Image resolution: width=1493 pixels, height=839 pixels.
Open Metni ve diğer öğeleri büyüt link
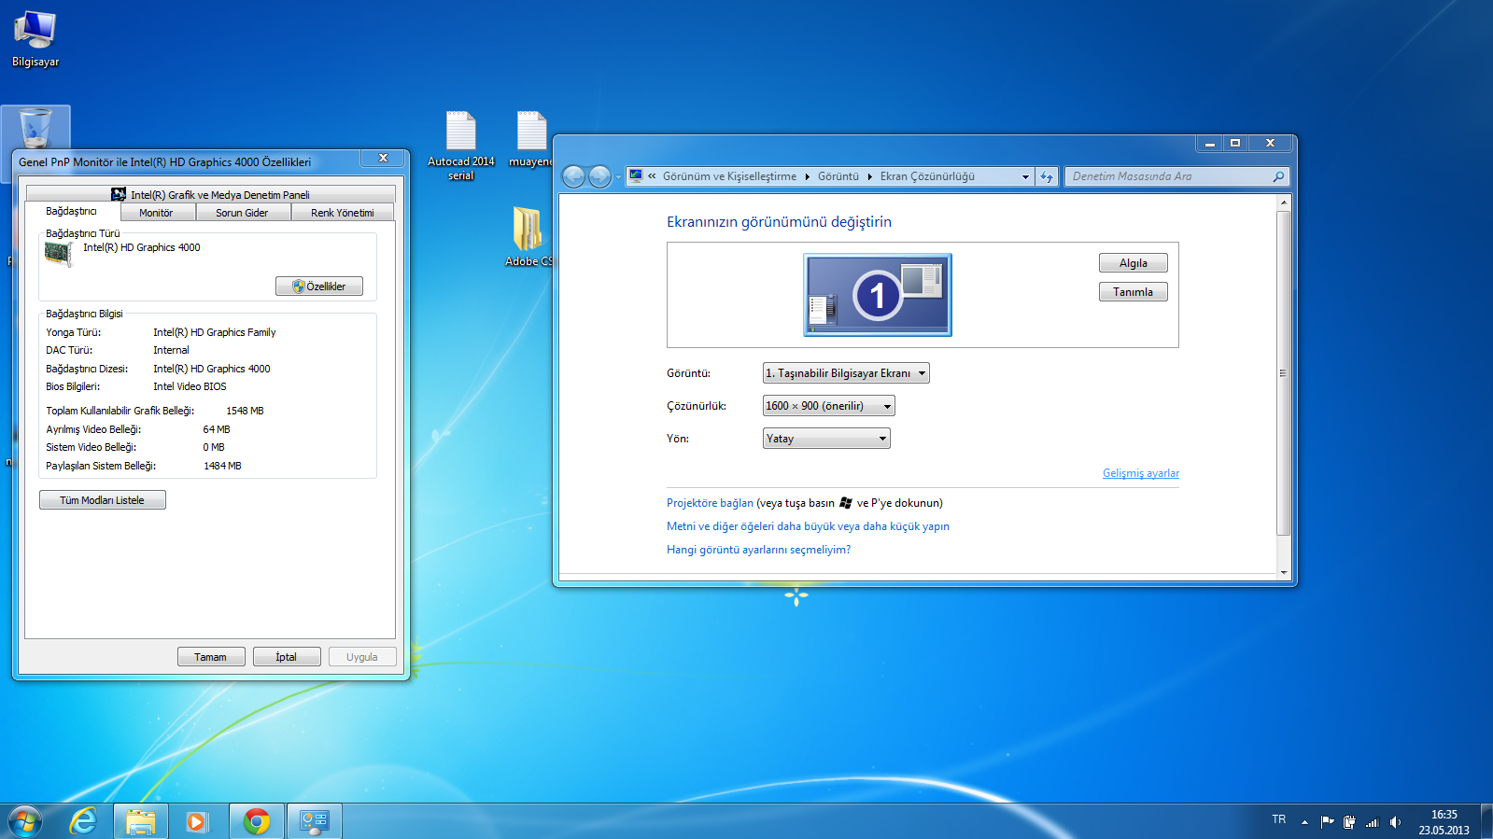coord(808,526)
